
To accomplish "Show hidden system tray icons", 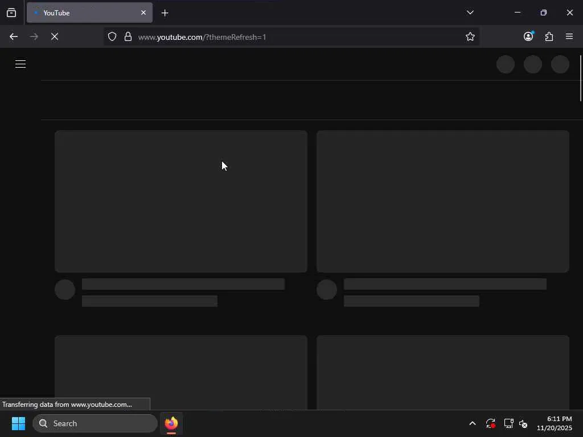I will 473,423.
